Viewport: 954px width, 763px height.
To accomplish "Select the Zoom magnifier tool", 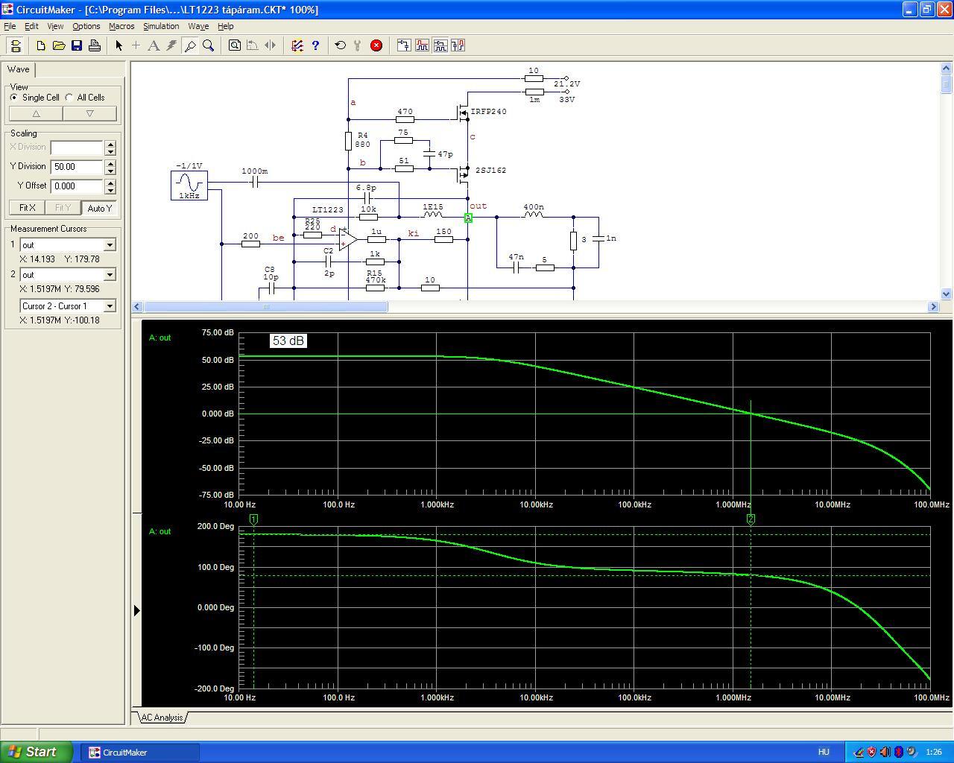I will click(209, 45).
